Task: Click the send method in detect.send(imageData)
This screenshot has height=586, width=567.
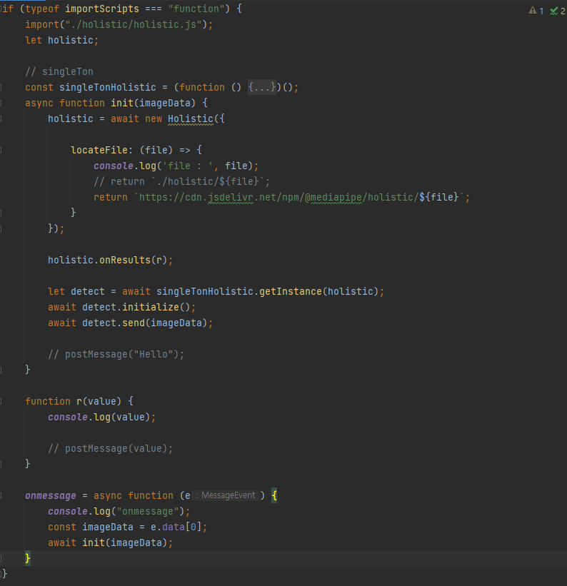Action: (x=134, y=323)
